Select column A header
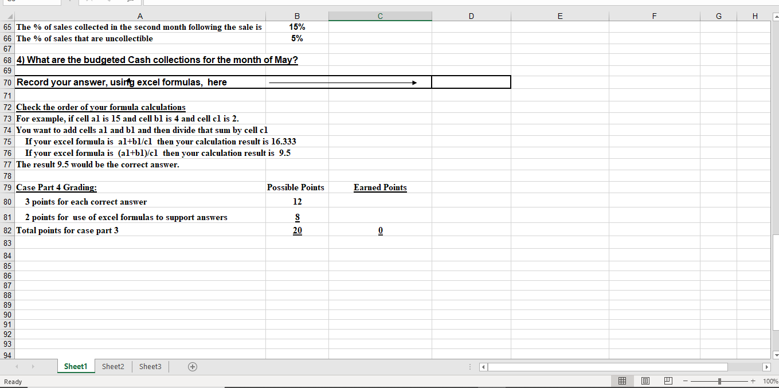Image resolution: width=779 pixels, height=388 pixels. [140, 16]
